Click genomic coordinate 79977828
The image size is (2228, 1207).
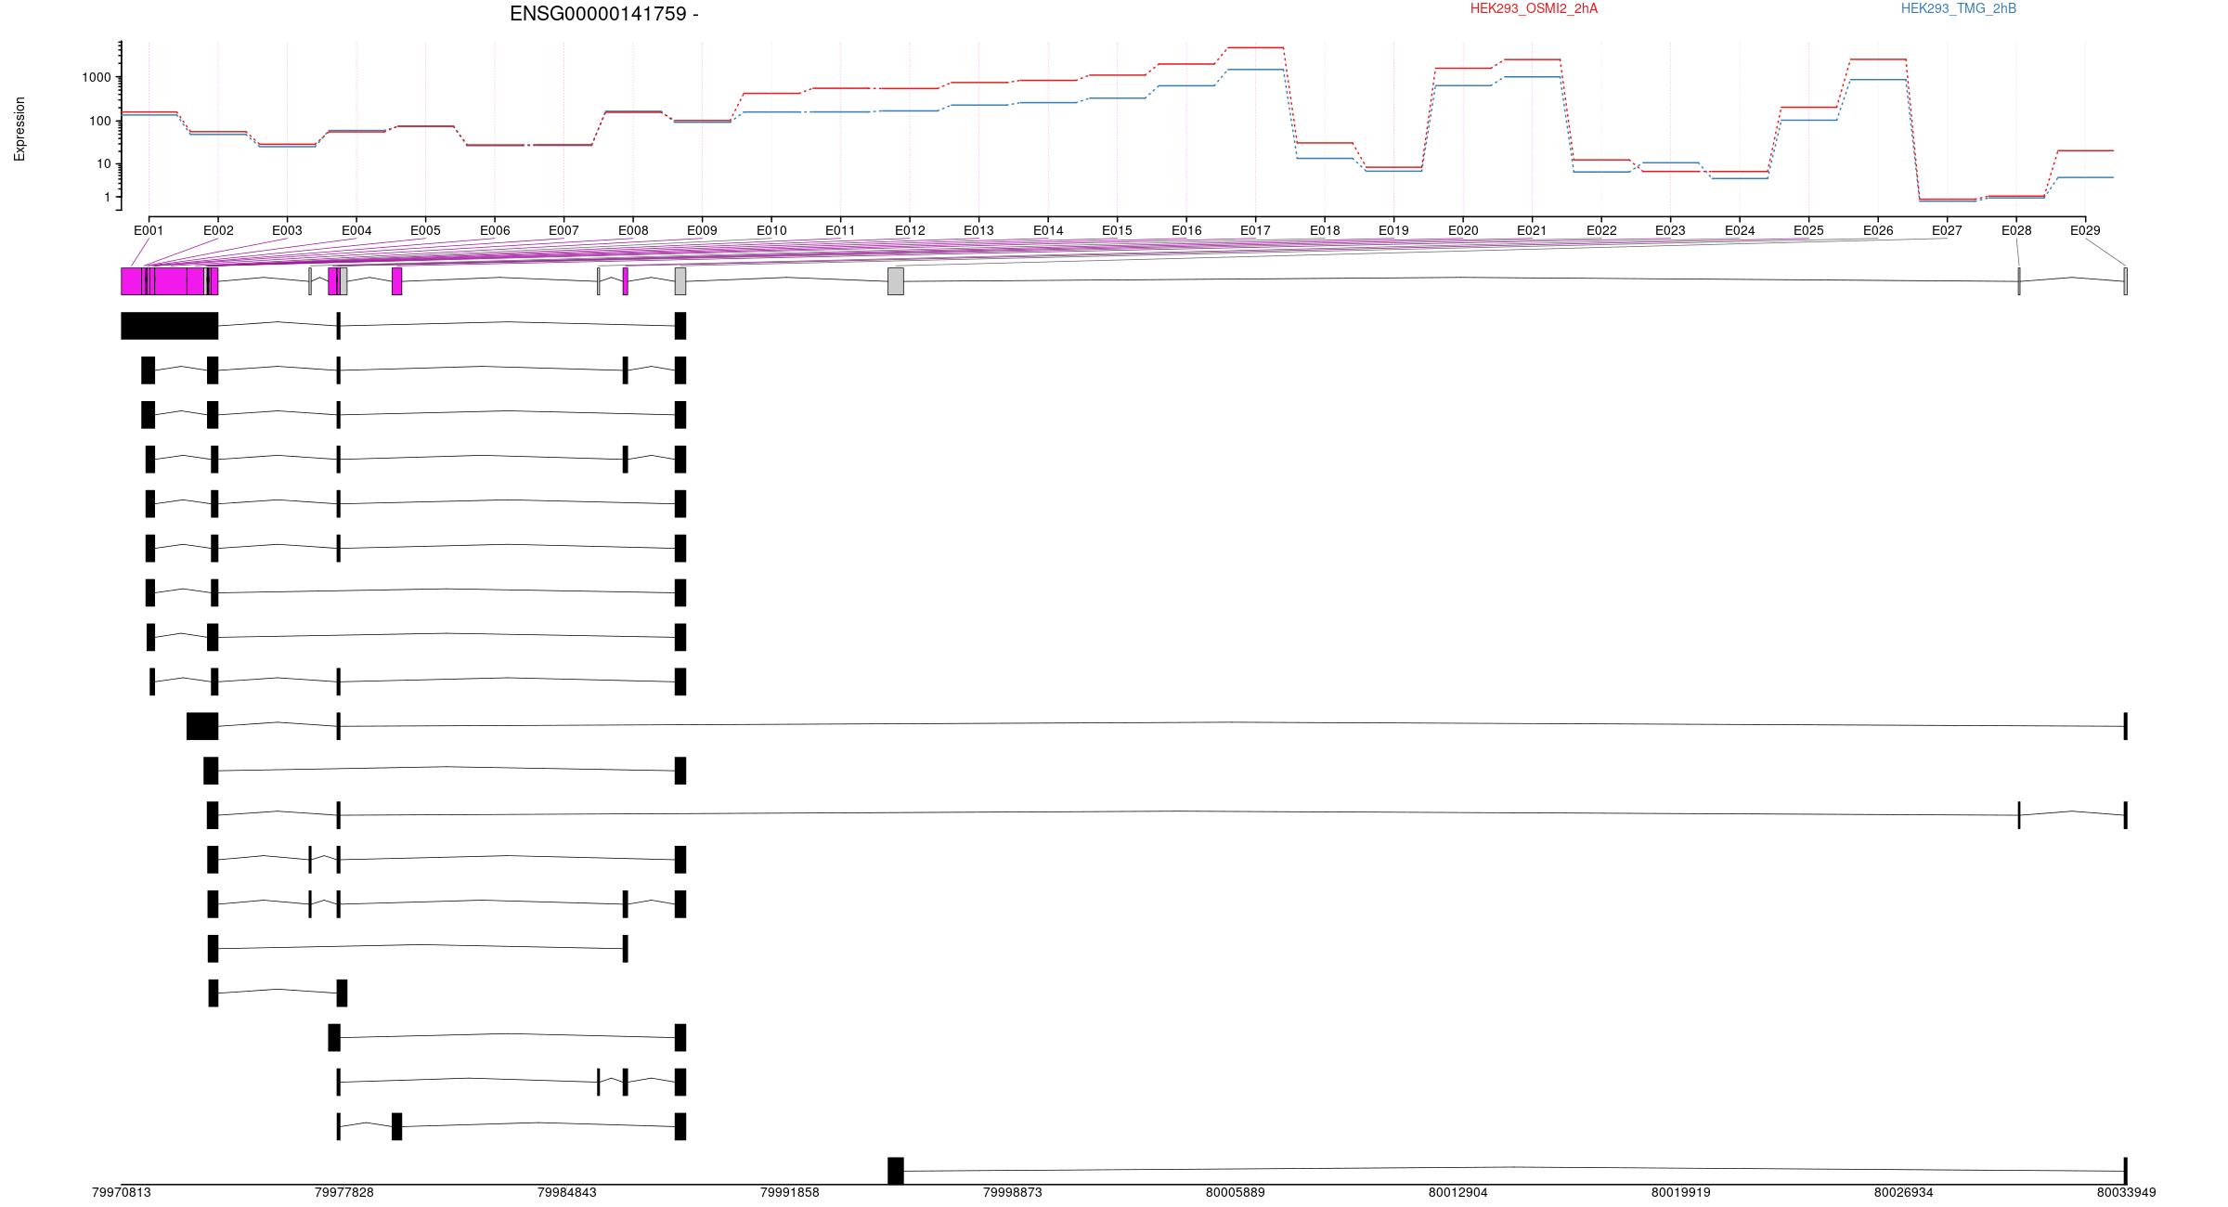click(344, 1192)
